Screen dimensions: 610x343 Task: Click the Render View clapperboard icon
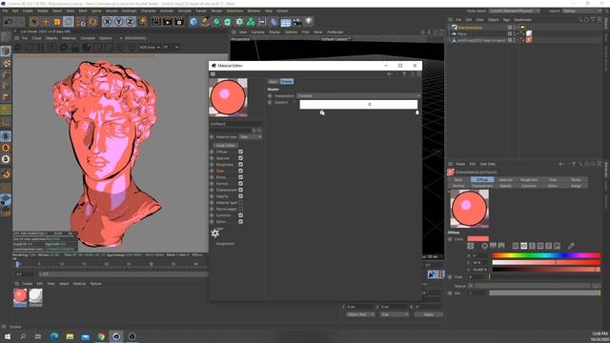click(x=156, y=22)
